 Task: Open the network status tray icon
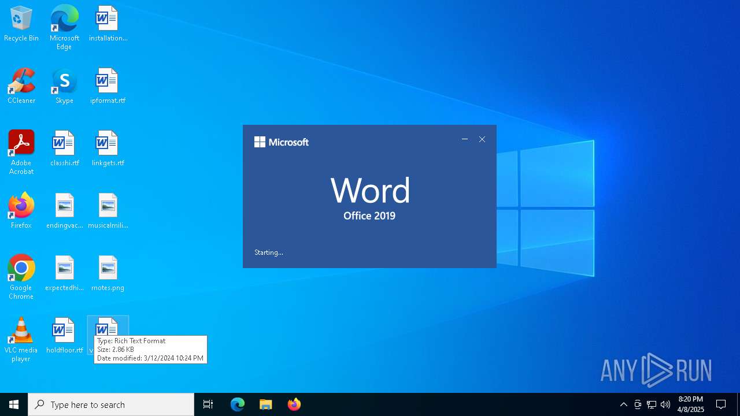[x=652, y=404]
